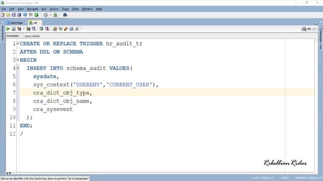Image resolution: width=323 pixels, height=181 pixels.
Task: Open the Navigate menu
Action: [32, 9]
